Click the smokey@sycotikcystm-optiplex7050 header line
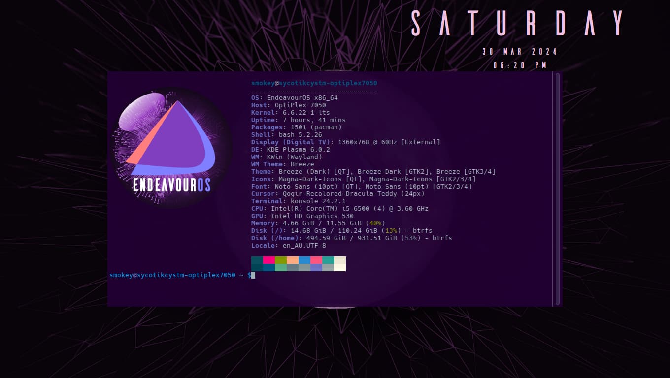The width and height of the screenshot is (670, 378). coord(314,83)
